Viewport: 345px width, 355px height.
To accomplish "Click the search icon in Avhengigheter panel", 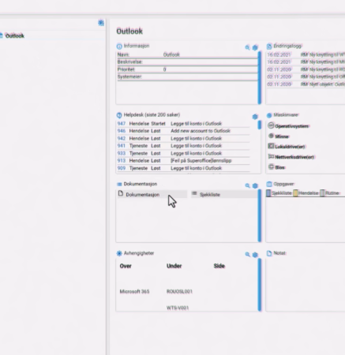I will coord(247,255).
